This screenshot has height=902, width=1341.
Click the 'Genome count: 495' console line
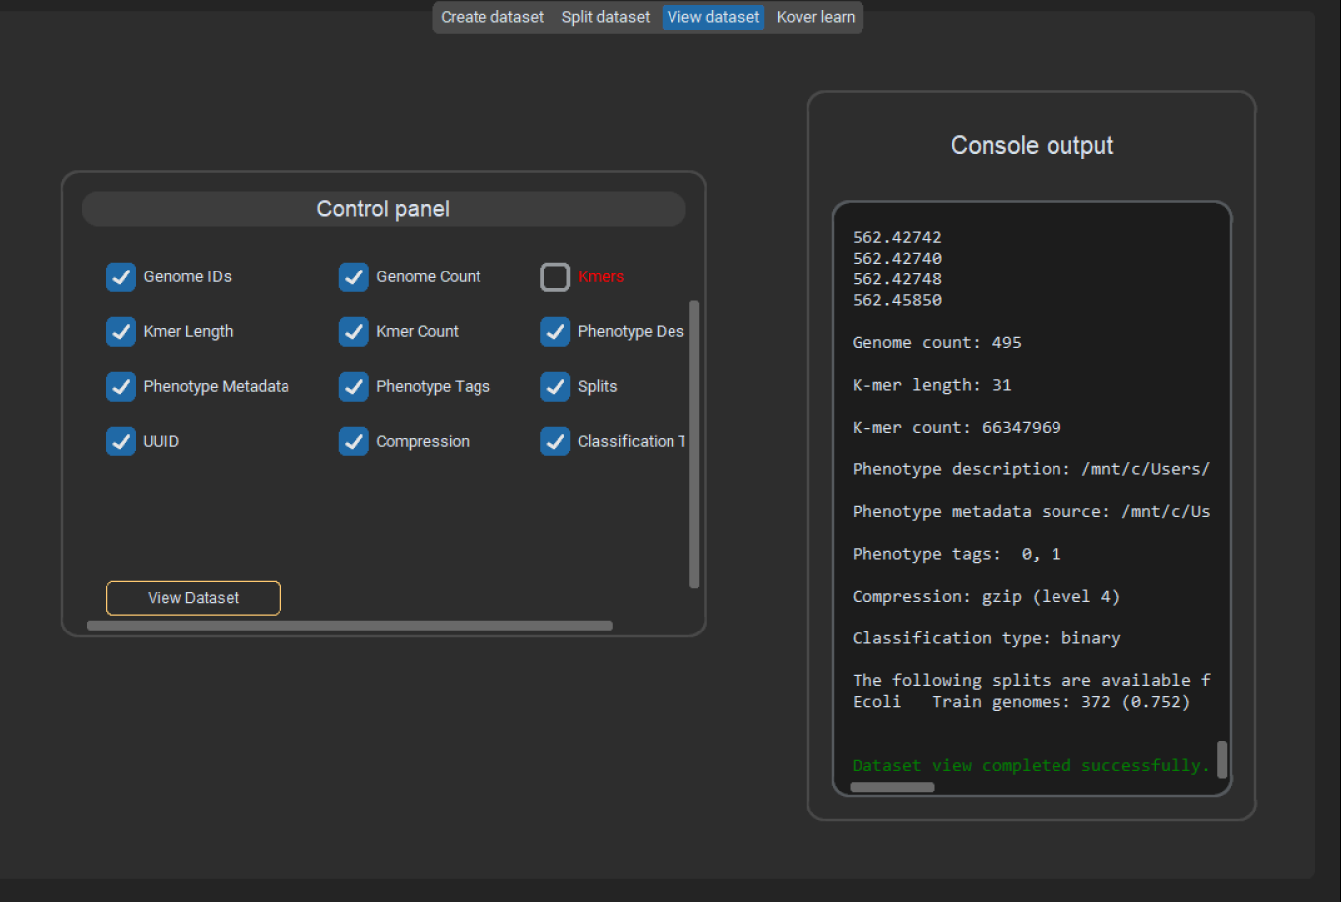(x=936, y=342)
